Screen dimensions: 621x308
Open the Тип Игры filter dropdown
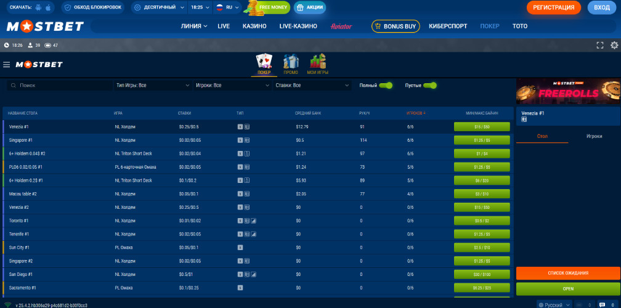coord(153,86)
